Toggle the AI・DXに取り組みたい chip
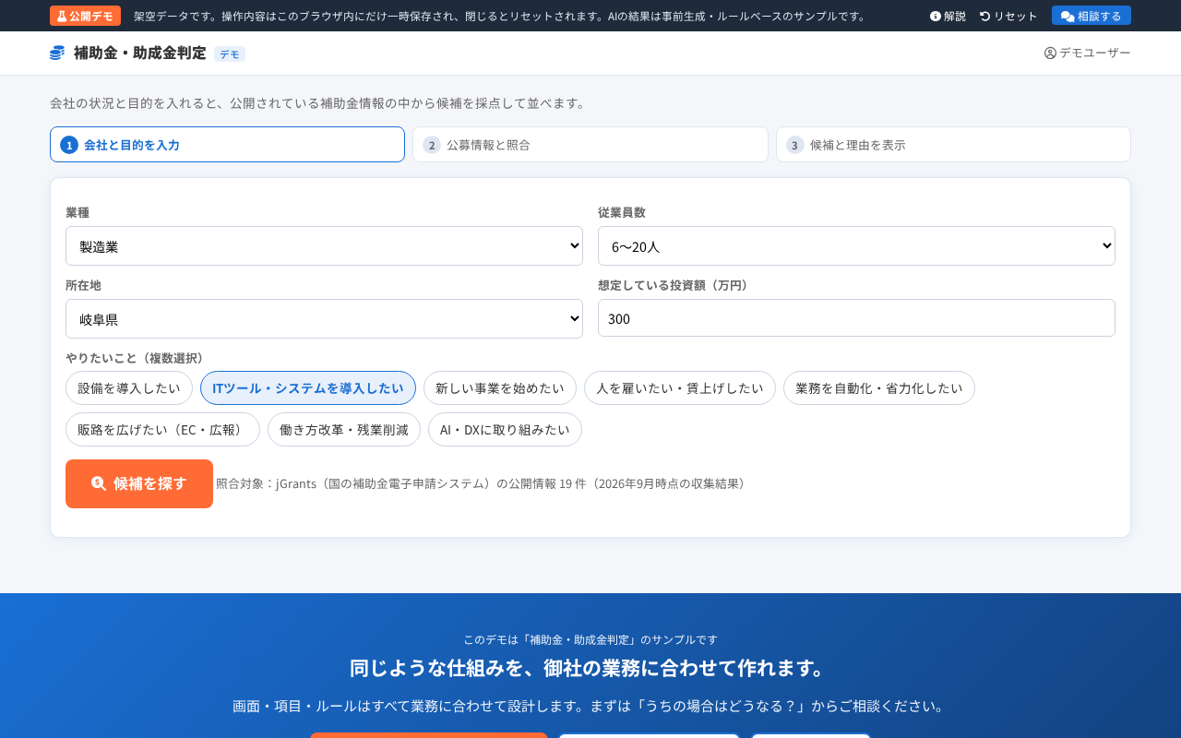This screenshot has width=1181, height=738. pyautogui.click(x=505, y=430)
